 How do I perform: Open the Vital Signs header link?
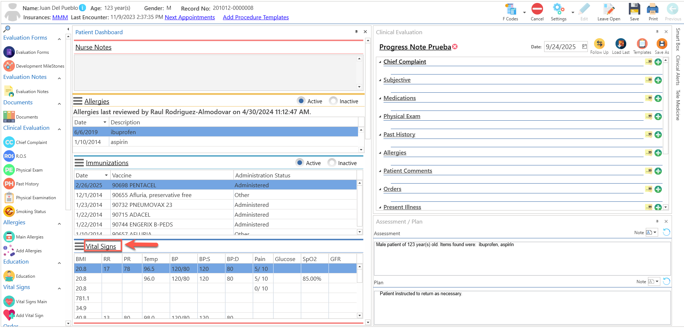point(101,246)
